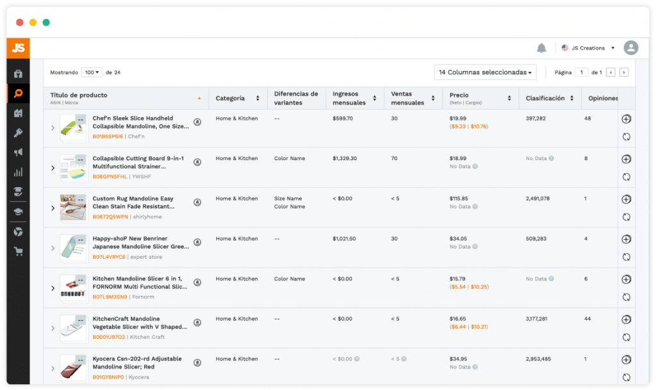This screenshot has height=390, width=656.
Task: Add Kyocera Adjustable Mandoline with plus icon
Action: click(627, 359)
